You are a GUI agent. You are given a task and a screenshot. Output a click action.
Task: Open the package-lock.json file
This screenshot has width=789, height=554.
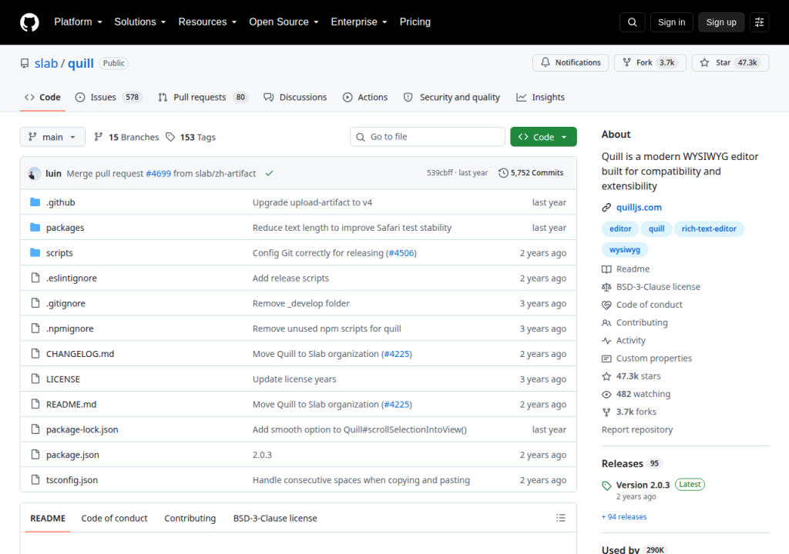point(82,429)
